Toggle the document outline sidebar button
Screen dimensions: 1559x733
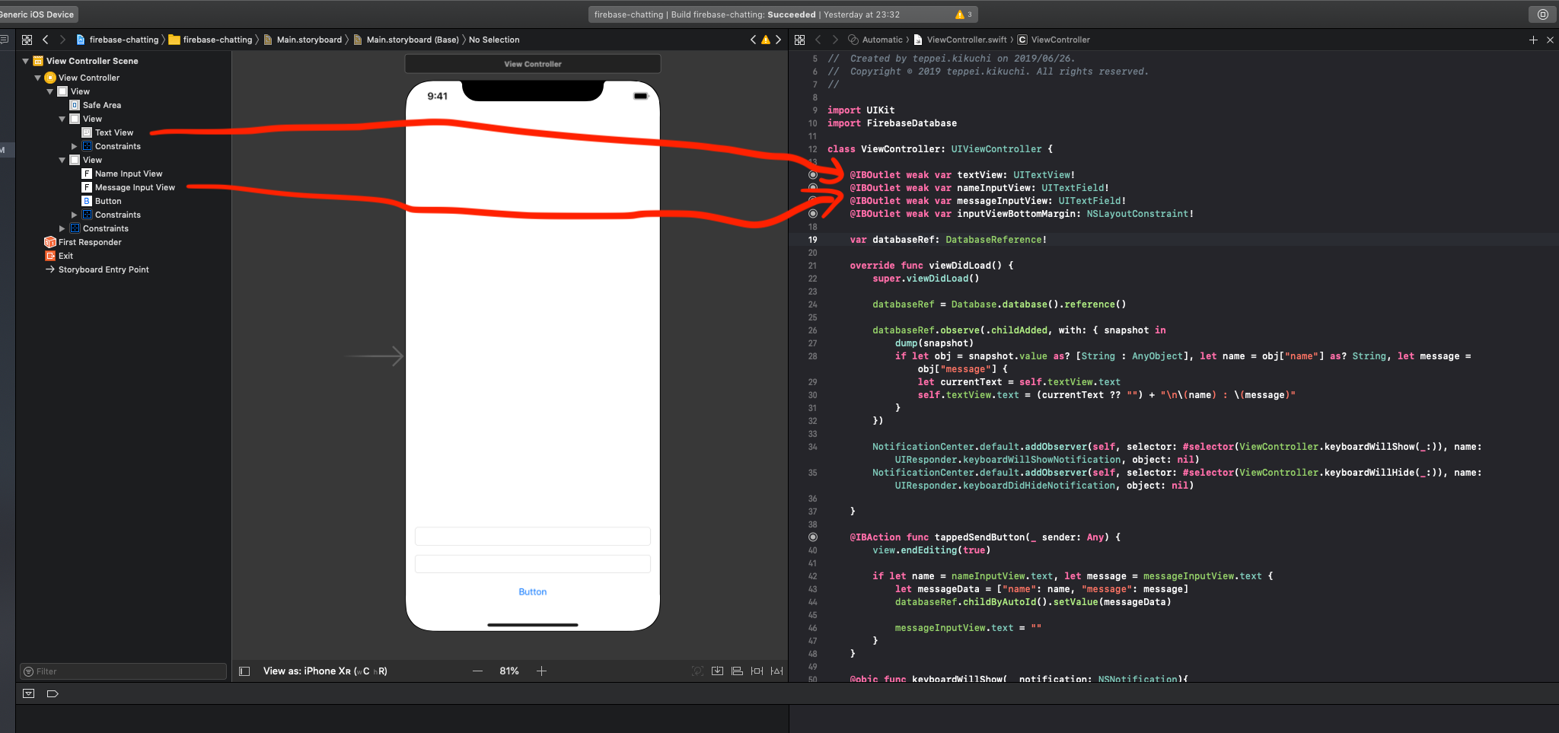point(244,671)
